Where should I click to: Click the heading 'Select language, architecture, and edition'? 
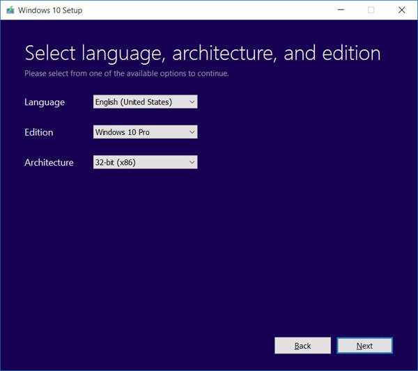203,54
